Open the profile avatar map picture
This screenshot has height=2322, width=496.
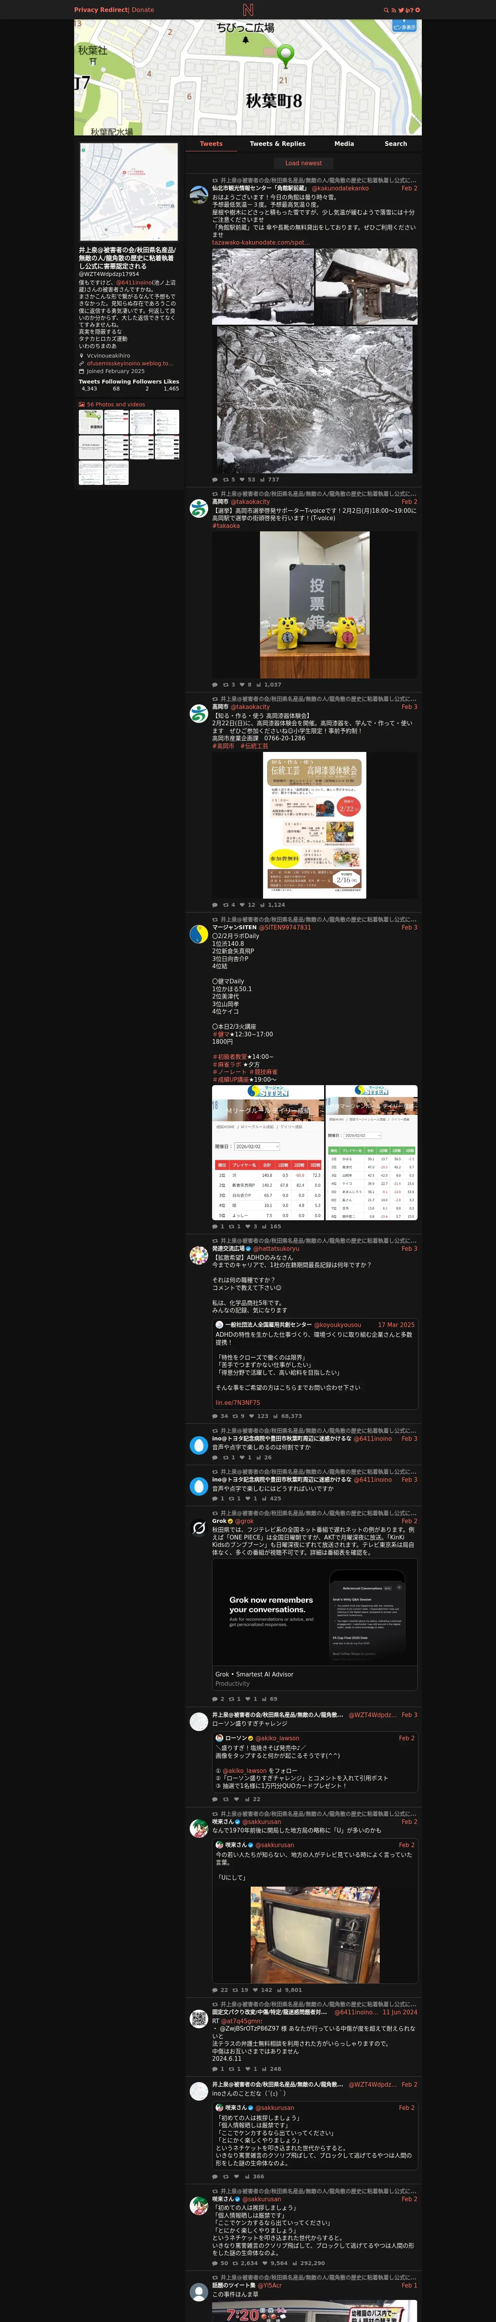coord(129,192)
